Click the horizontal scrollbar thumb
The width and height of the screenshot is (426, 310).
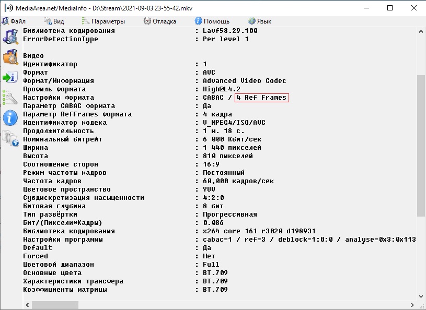[55, 305]
